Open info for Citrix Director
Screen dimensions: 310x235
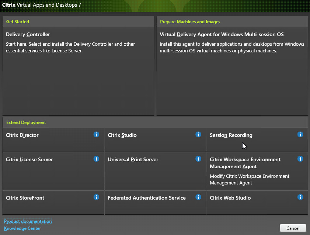96,135
